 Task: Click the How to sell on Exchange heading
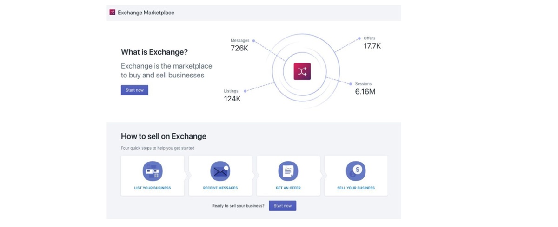(163, 136)
